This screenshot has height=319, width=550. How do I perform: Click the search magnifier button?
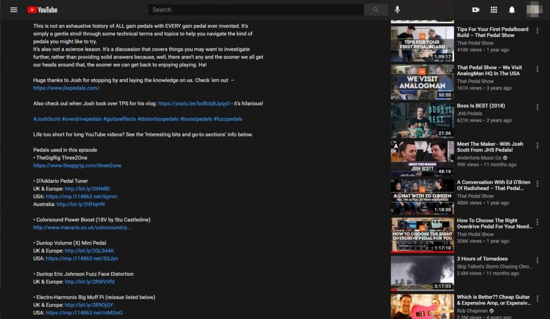click(376, 10)
